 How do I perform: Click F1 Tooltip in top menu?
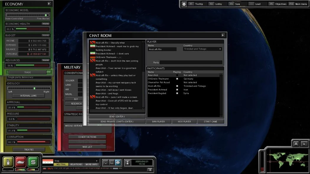coord(196,4)
